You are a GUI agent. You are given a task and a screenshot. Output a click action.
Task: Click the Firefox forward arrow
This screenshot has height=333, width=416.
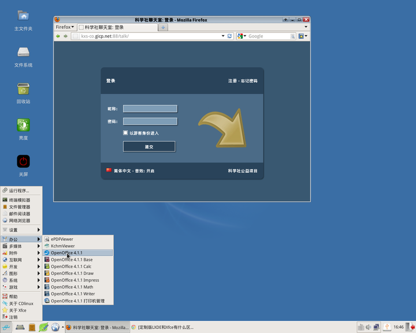tap(65, 36)
